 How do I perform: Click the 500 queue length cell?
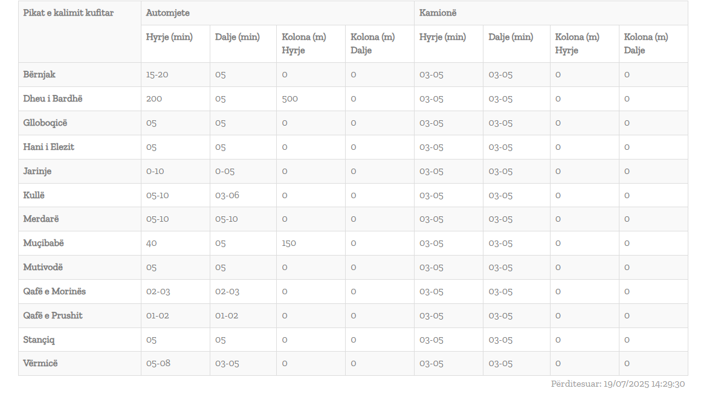click(x=290, y=98)
